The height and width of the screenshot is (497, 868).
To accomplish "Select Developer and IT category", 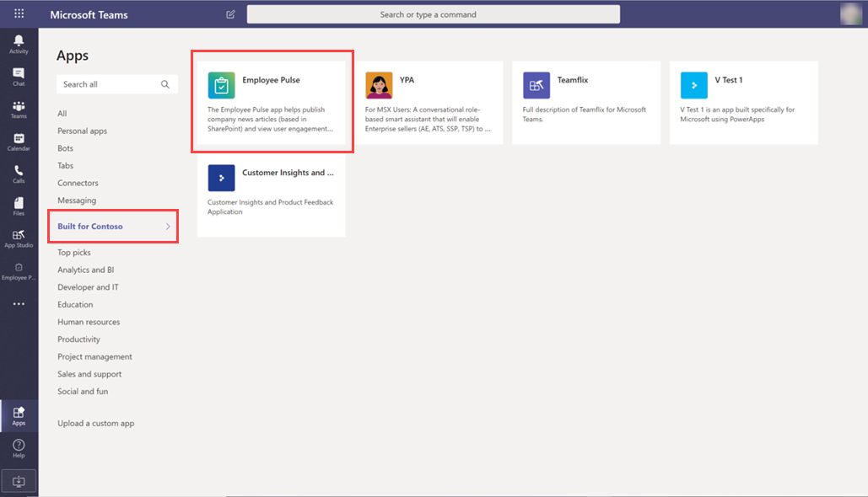I will pyautogui.click(x=88, y=287).
